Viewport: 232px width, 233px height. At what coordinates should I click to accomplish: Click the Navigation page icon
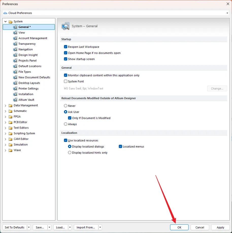coord(15,49)
